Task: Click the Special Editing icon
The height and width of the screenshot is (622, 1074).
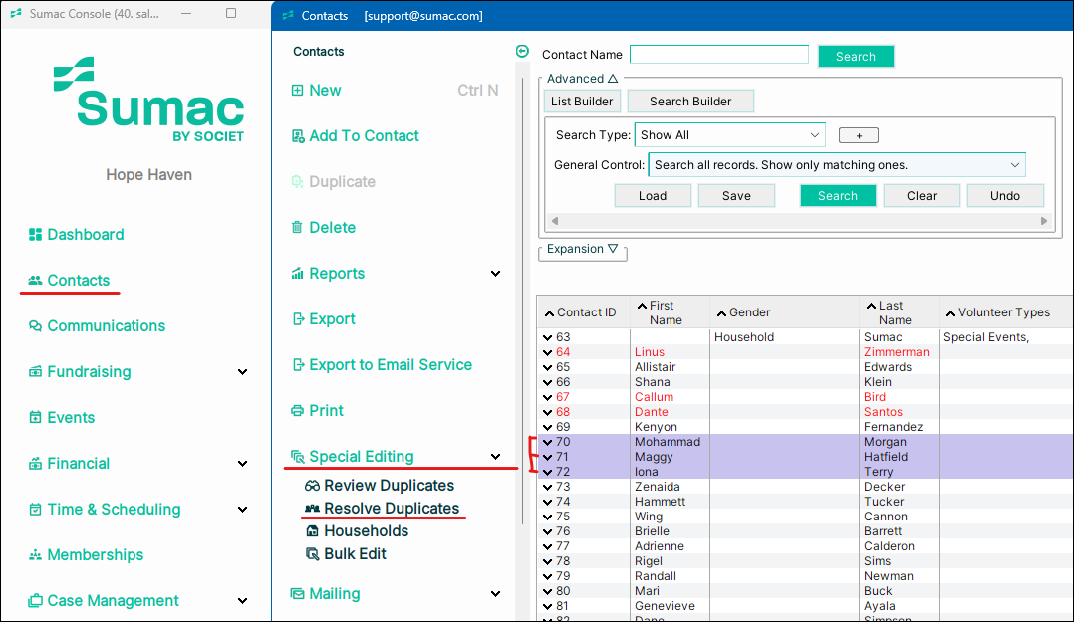Action: (297, 457)
